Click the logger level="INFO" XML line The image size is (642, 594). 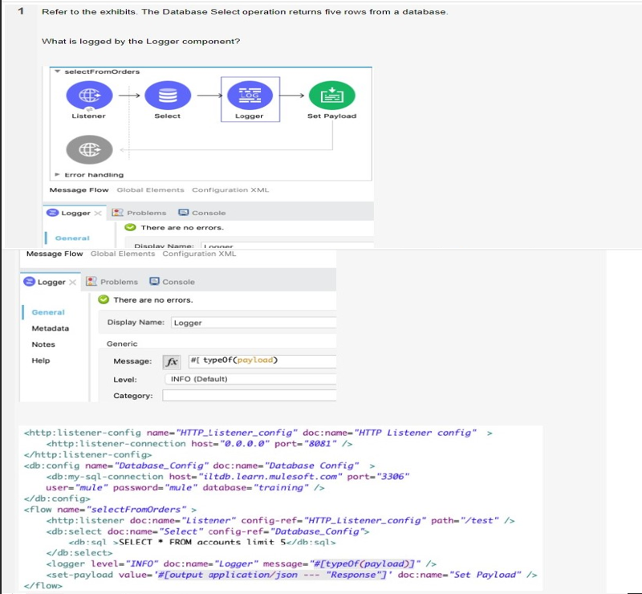pos(242,564)
